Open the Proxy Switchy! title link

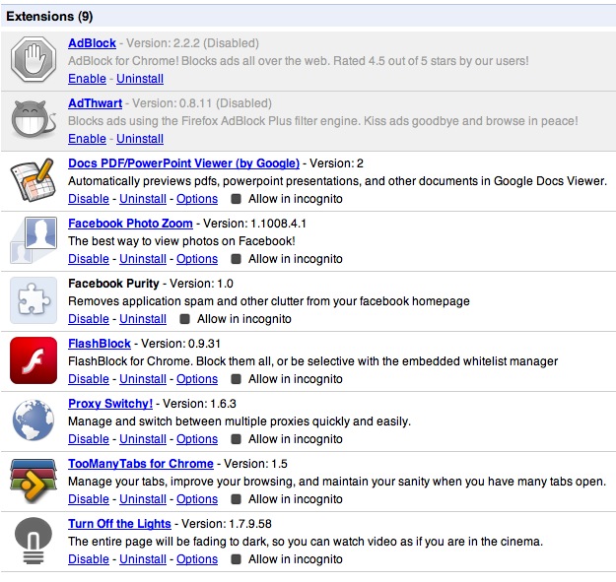[110, 404]
